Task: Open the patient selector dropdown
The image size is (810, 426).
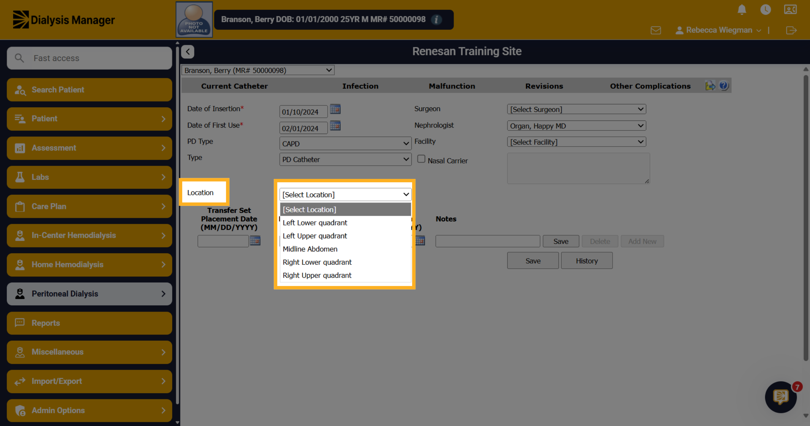Action: pos(258,70)
